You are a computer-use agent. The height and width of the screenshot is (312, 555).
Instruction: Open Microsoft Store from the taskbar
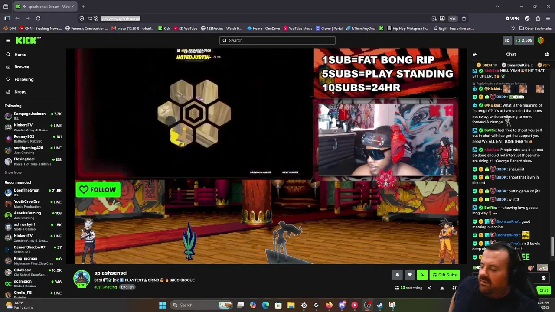pos(278,305)
